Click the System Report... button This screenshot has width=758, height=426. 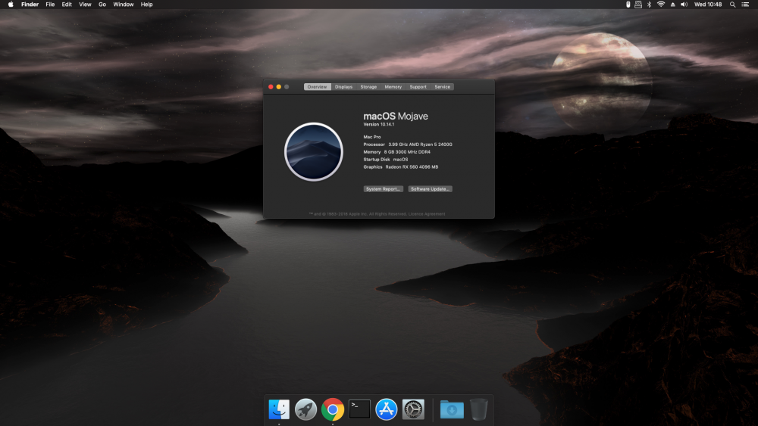384,189
